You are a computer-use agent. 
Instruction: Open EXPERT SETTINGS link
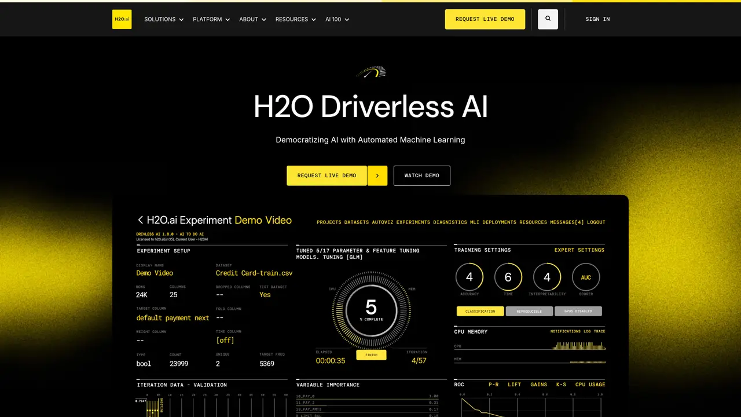[x=579, y=250]
